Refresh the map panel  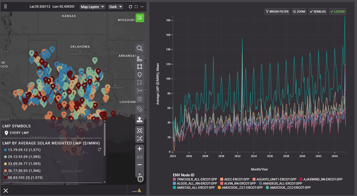pos(130,7)
